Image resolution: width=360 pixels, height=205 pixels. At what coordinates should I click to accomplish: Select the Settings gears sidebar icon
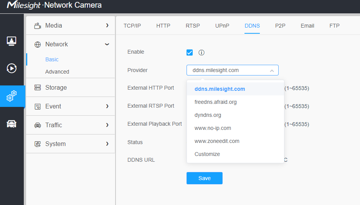(12, 96)
